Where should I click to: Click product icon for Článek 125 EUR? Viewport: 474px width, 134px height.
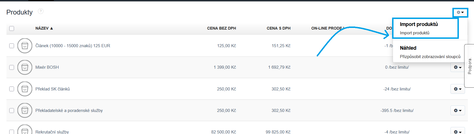click(25, 46)
